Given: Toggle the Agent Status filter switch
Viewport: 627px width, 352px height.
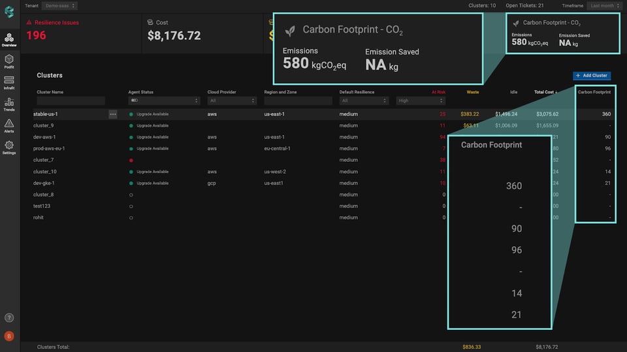Looking at the screenshot, I should 135,101.
